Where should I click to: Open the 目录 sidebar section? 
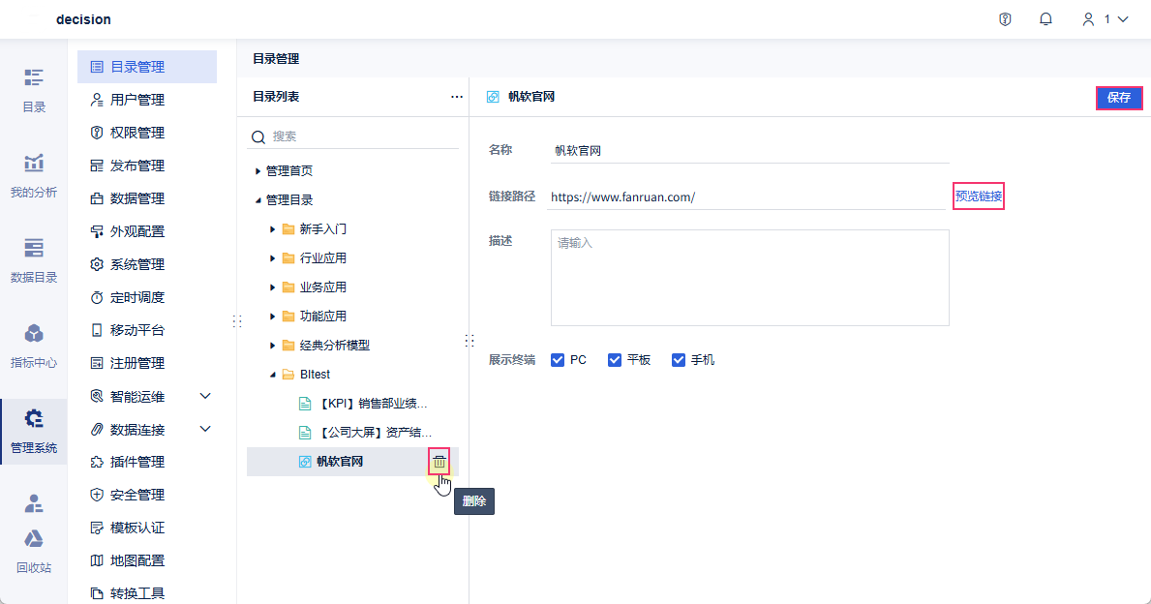click(34, 90)
